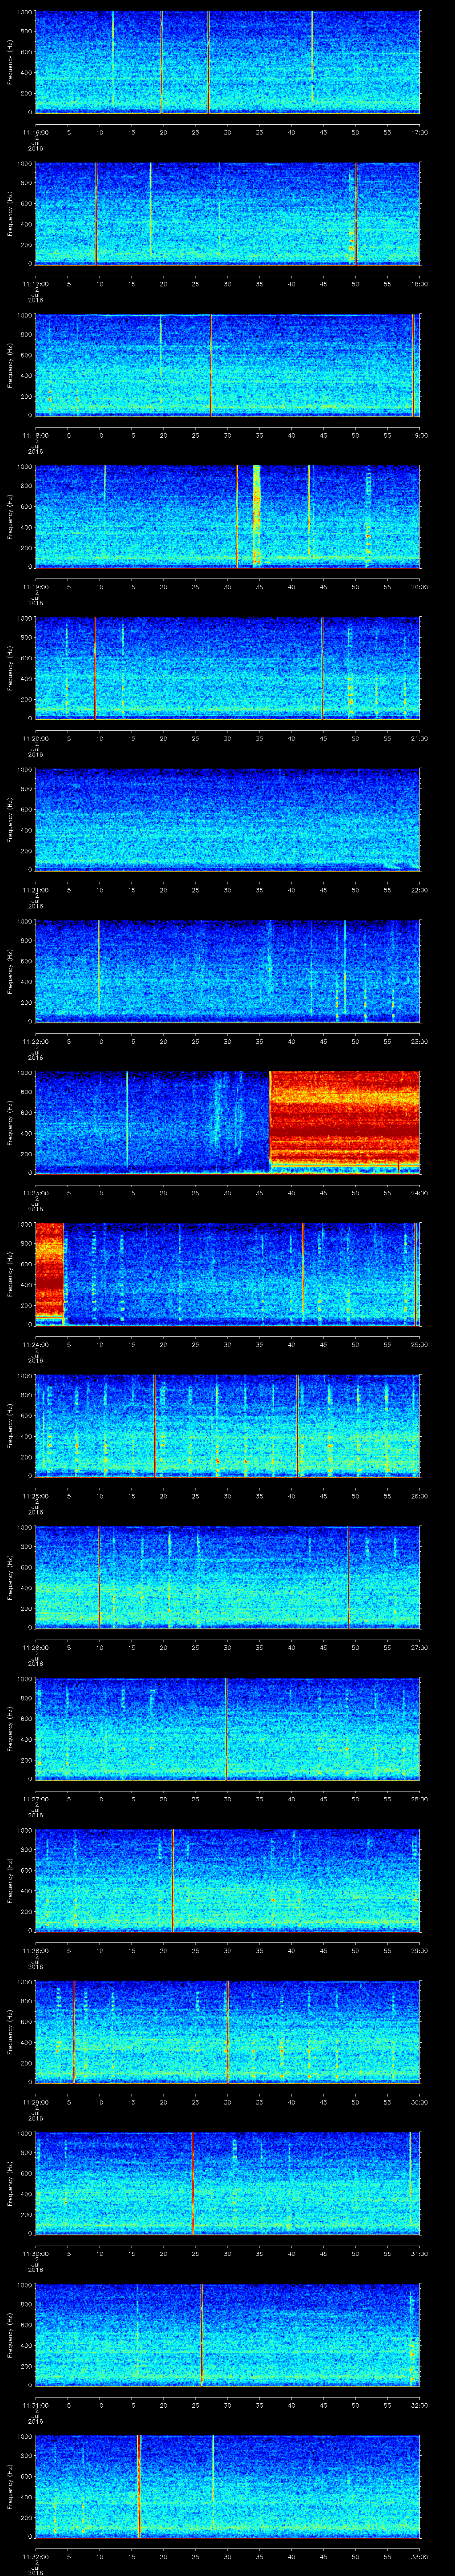
Task: Select the red line near 16 s in 11:32 panel
Action: tap(139, 2486)
